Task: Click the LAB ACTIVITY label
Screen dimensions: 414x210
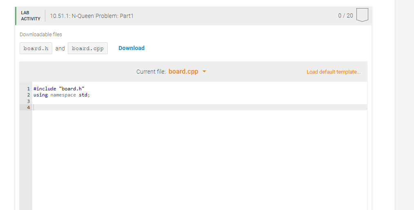Action: pos(31,16)
